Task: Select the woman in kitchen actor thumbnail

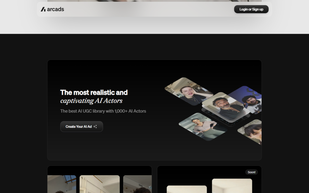Action: [x=203, y=127]
